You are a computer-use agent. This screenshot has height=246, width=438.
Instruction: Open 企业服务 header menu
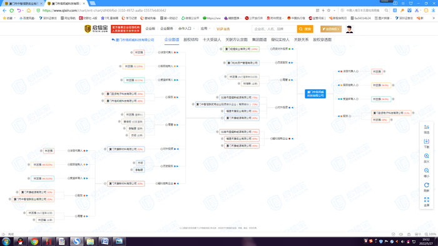pyautogui.click(x=166, y=29)
